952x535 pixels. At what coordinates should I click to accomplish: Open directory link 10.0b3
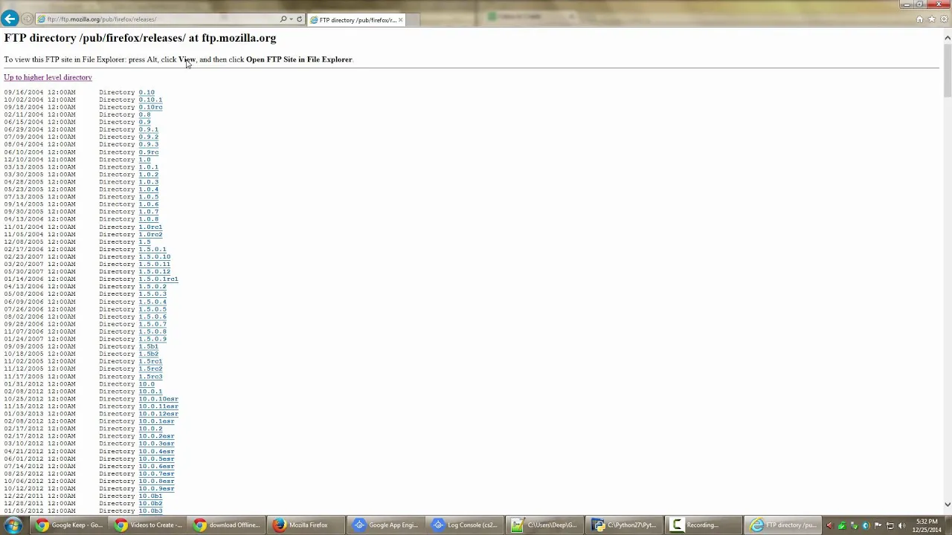[x=150, y=510]
